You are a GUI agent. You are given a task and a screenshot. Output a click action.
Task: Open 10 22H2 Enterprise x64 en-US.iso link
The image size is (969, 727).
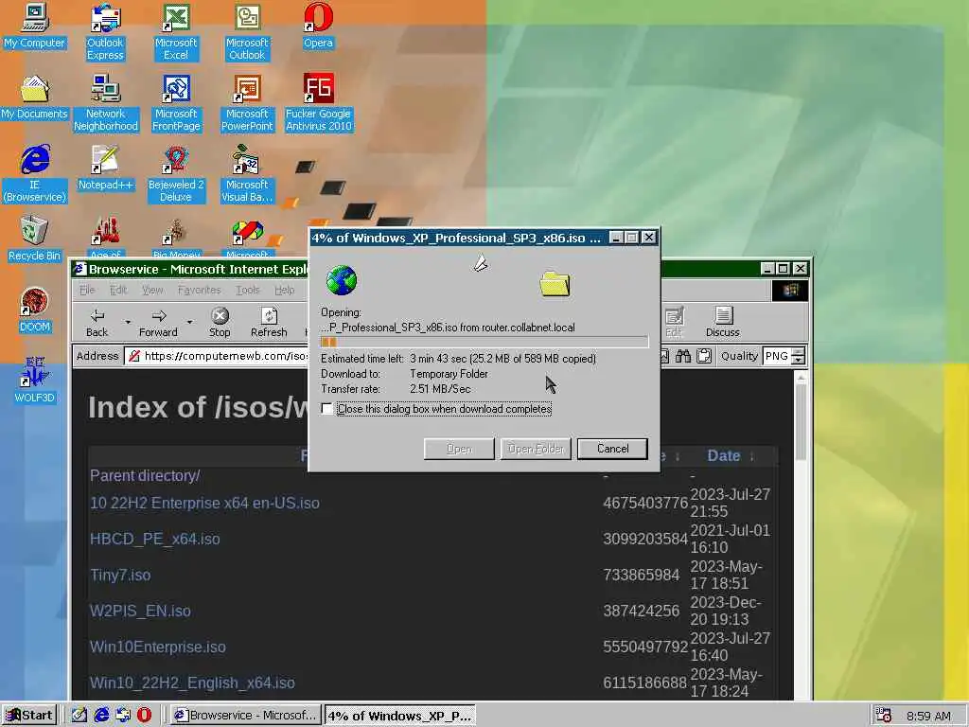coord(204,504)
